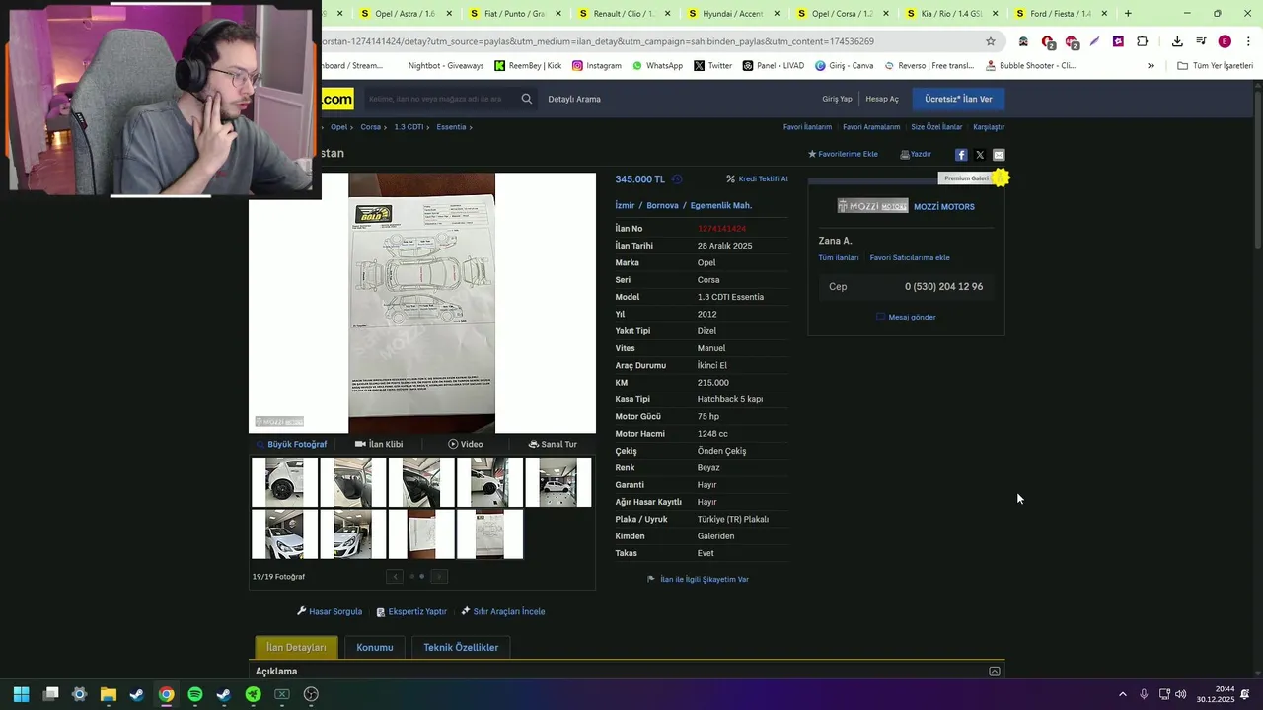Select thumbnail of showroom with checkered floor

pos(557,482)
